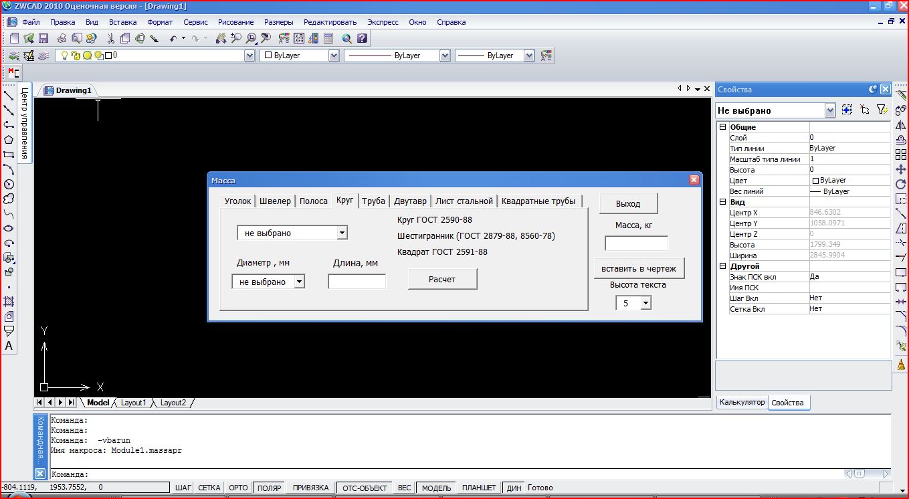Open the lineweight ByLayer dropdown
This screenshot has width=909, height=499.
[x=529, y=56]
